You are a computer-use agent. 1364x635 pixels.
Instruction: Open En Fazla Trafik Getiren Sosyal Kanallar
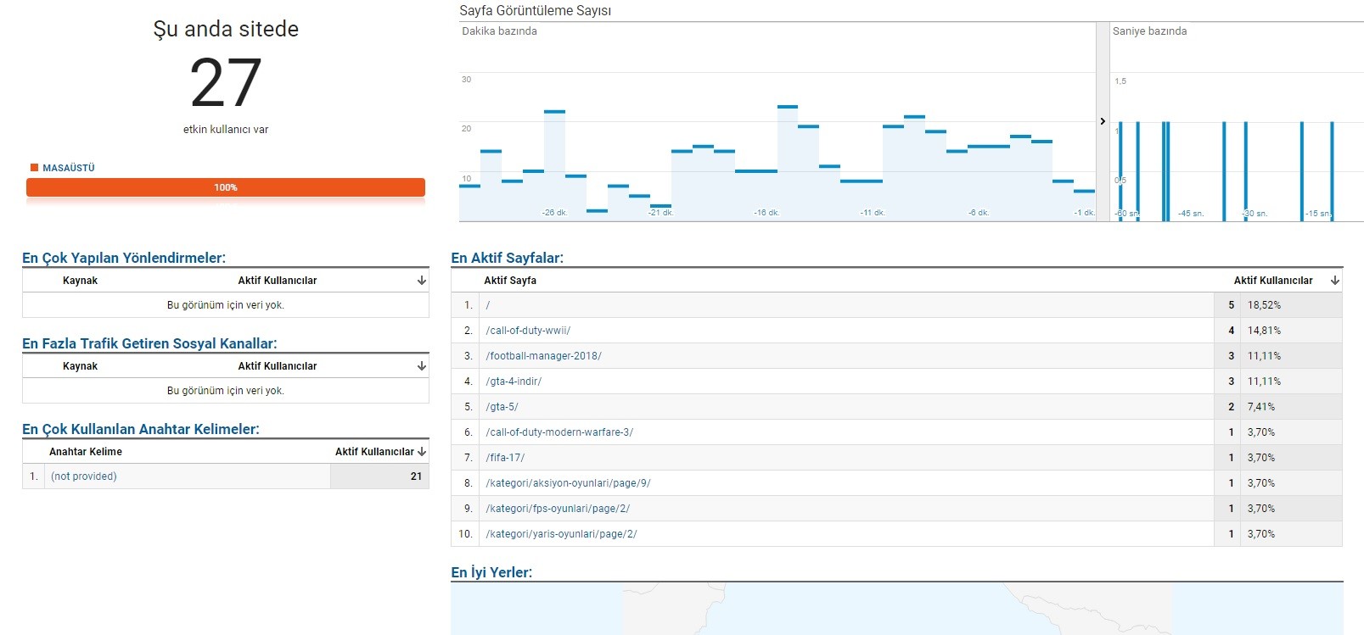click(149, 343)
